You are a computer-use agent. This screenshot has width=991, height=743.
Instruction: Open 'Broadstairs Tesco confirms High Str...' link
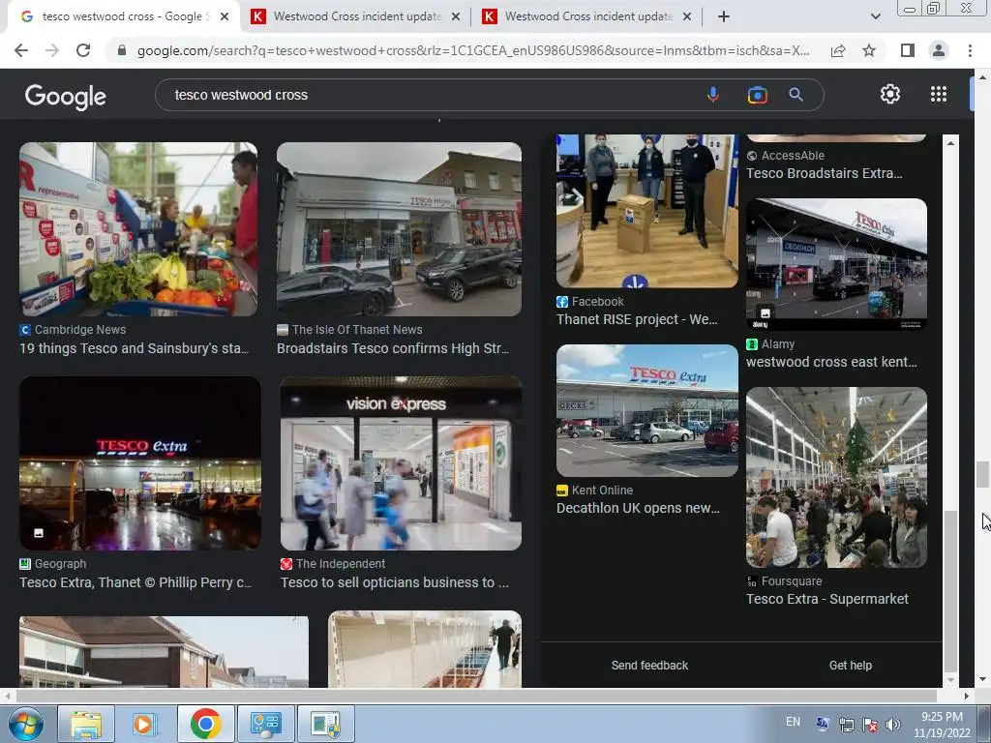pyautogui.click(x=393, y=348)
